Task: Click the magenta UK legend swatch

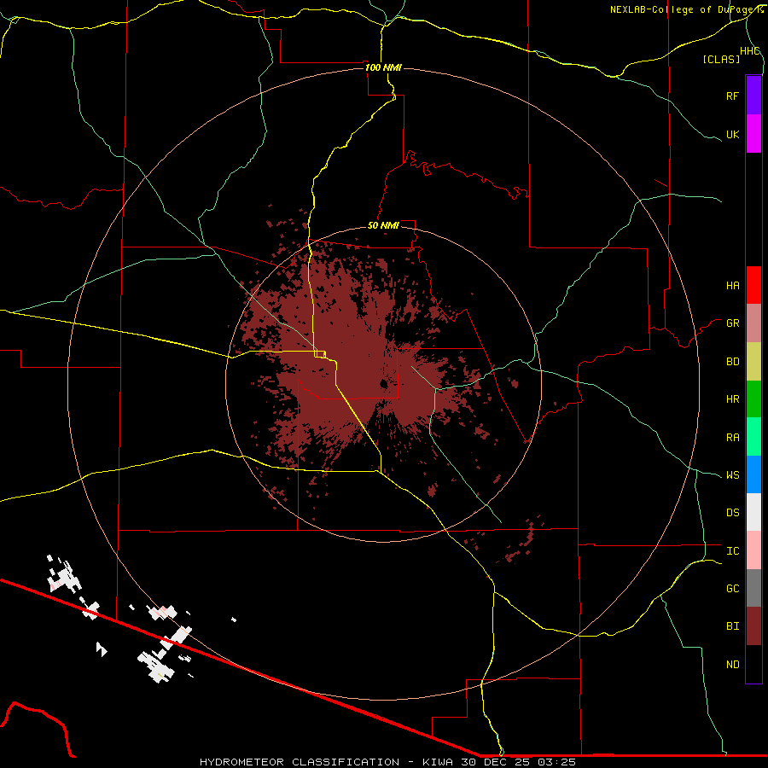Action: click(753, 134)
